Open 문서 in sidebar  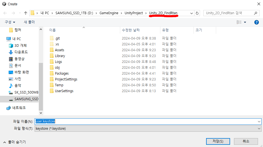pyautogui.click(x=18, y=65)
